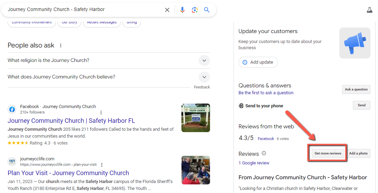The height and width of the screenshot is (193, 378).
Task: Click the 210+ followers text
Action: (32, 112)
